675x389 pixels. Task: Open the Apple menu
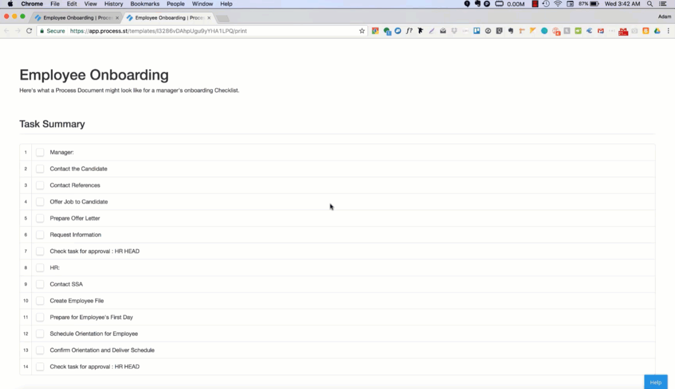[x=10, y=4]
